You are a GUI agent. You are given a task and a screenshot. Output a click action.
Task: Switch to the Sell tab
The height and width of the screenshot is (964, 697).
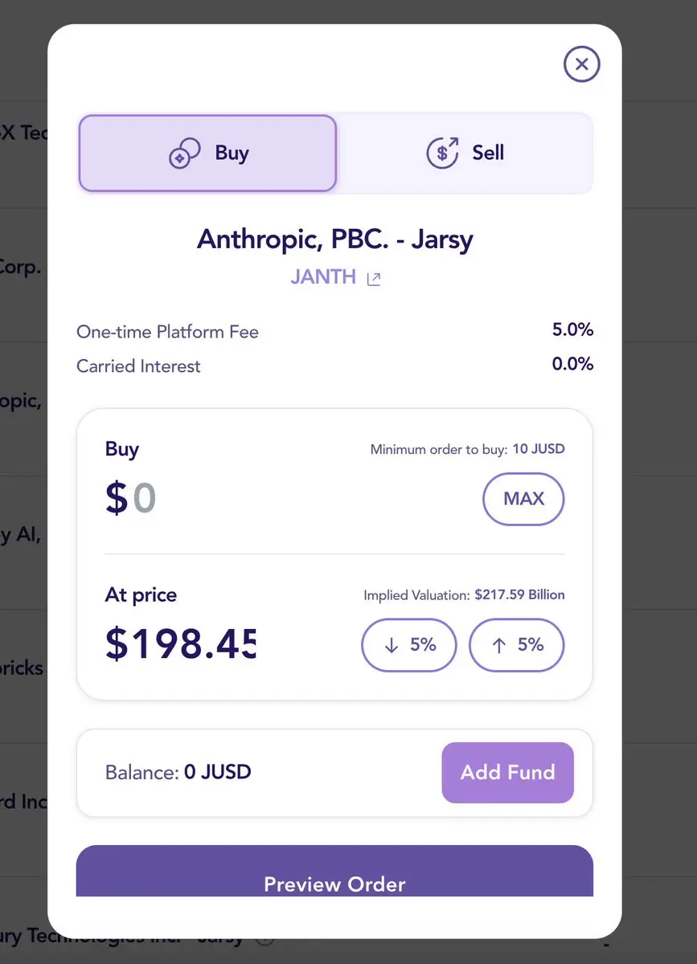(x=465, y=153)
